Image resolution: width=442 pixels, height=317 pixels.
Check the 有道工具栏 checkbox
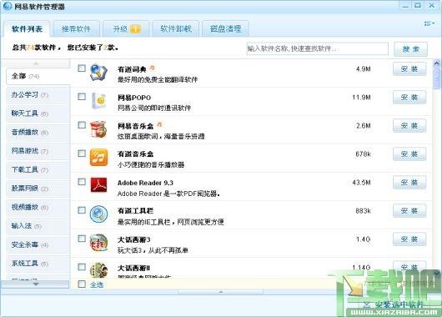[x=82, y=210]
